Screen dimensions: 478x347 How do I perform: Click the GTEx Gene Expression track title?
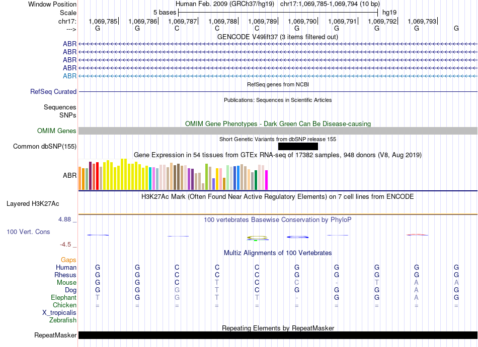point(278,155)
